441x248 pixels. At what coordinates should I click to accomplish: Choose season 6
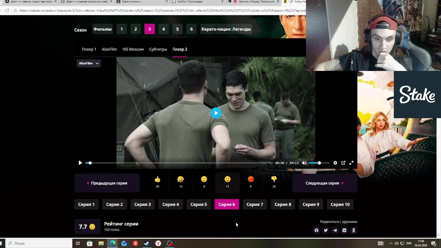point(192,29)
